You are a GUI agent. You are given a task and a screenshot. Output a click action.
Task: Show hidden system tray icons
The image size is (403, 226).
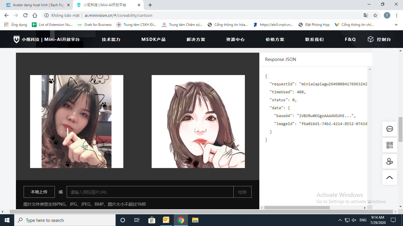pyautogui.click(x=340, y=220)
